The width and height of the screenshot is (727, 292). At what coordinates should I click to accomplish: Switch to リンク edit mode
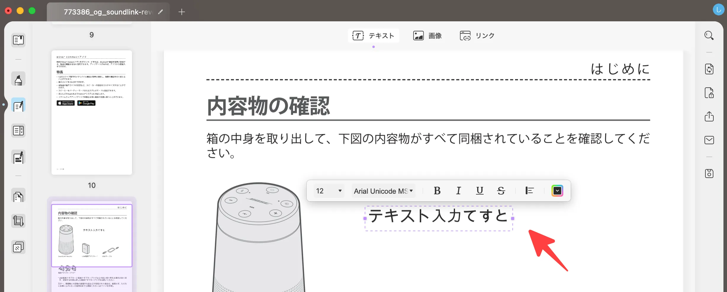[477, 36]
